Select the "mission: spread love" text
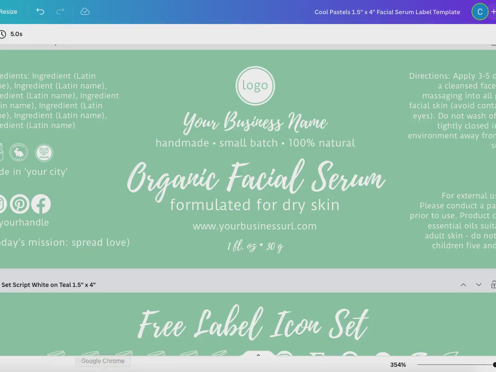The image size is (496, 372). pyautogui.click(x=65, y=242)
